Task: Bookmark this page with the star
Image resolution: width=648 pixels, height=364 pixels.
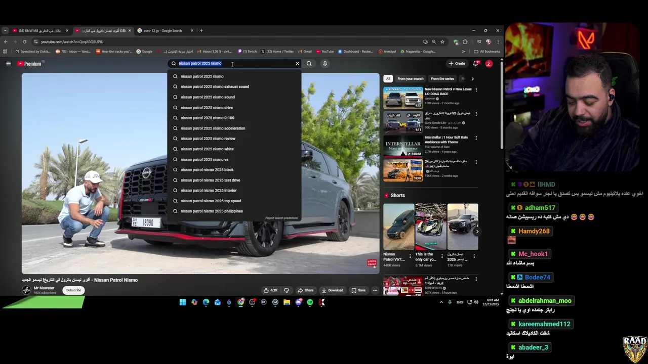Action: pyautogui.click(x=442, y=42)
